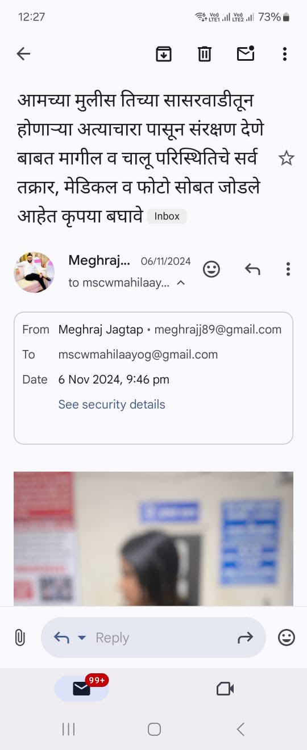Open the message options three-dot menu
This screenshot has width=307, height=750.
pos(288,269)
